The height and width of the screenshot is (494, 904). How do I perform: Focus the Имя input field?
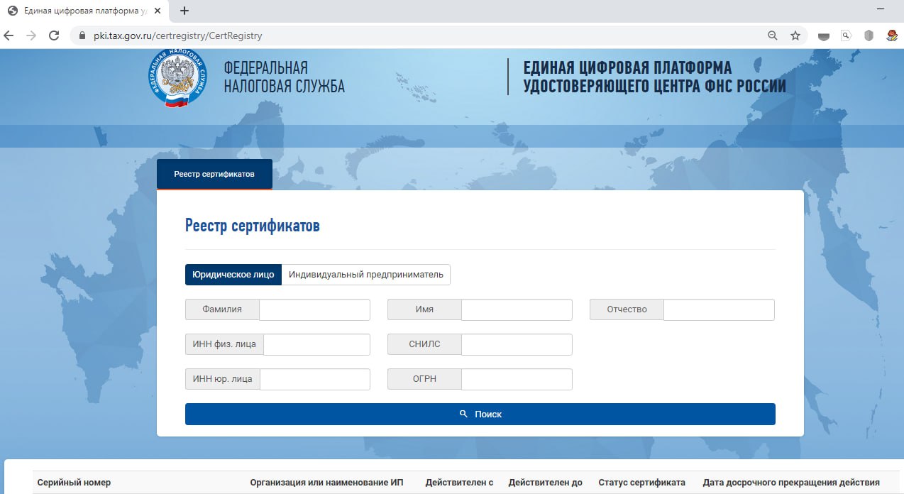click(517, 309)
